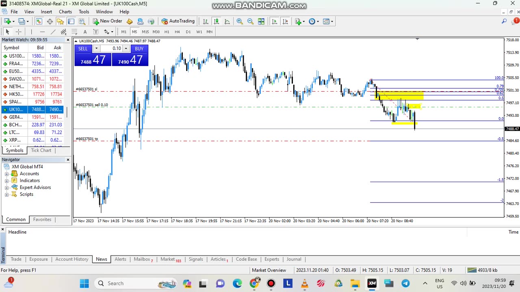Viewport: 520px width, 292px height.
Task: Open the search magnifier icon
Action: 504,21
